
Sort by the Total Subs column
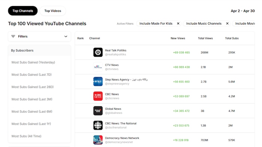(x=232, y=38)
